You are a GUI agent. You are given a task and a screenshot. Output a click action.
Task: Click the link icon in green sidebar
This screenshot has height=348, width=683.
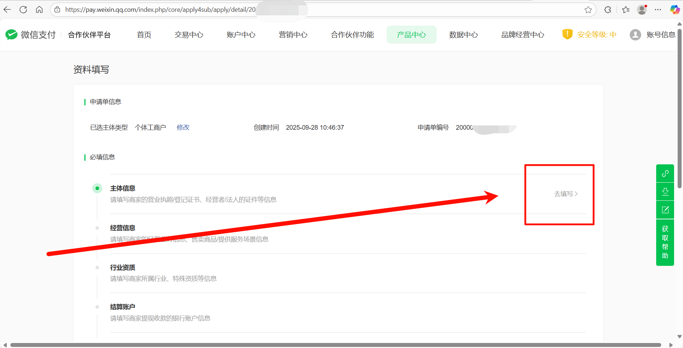tap(665, 173)
